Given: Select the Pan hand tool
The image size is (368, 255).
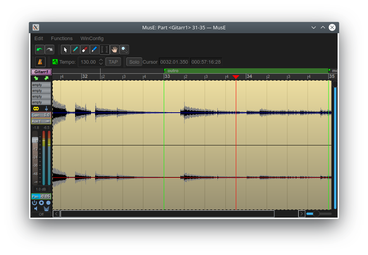Looking at the screenshot, I should (114, 49).
